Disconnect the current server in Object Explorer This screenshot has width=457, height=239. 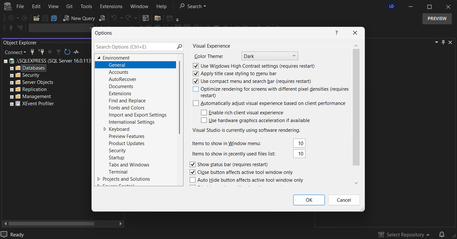coord(42,52)
